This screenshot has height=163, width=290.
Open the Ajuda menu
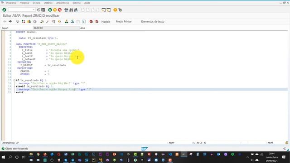click(87, 3)
